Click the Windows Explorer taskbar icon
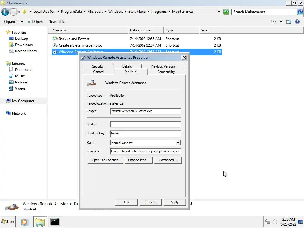The image size is (304, 228). click(40, 221)
